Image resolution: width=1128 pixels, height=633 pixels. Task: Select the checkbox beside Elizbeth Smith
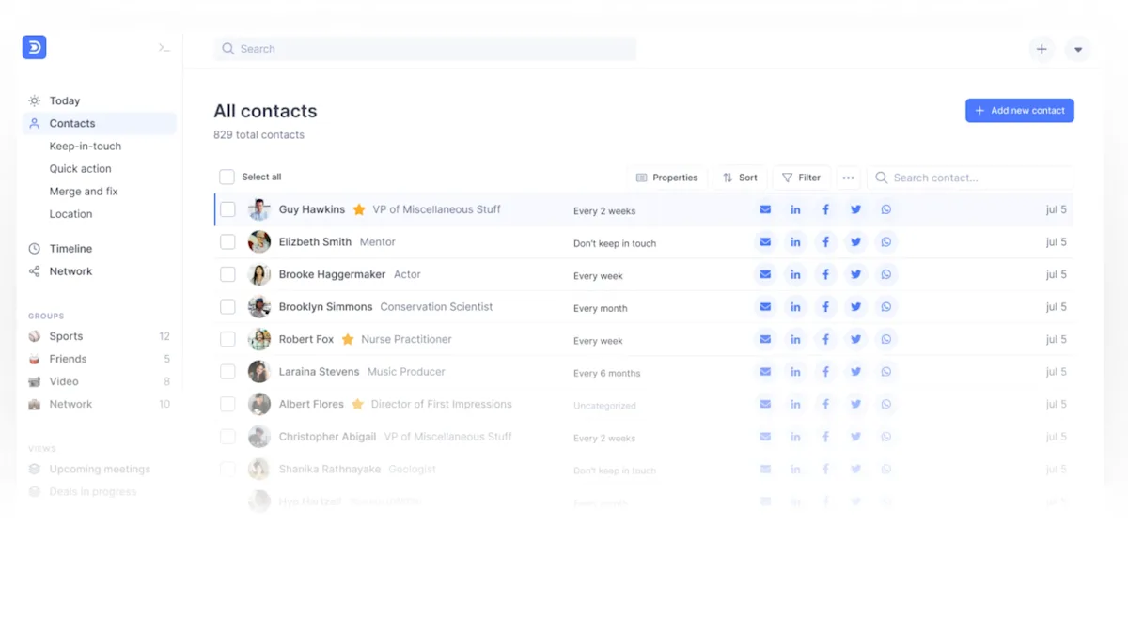[x=227, y=242]
